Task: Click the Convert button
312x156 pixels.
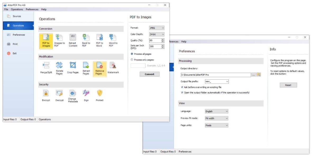Action: [x=150, y=74]
